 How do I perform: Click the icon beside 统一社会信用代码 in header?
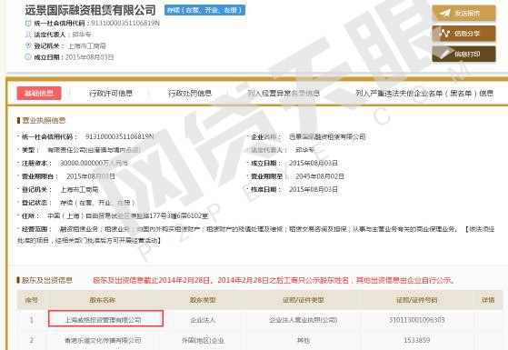point(28,23)
